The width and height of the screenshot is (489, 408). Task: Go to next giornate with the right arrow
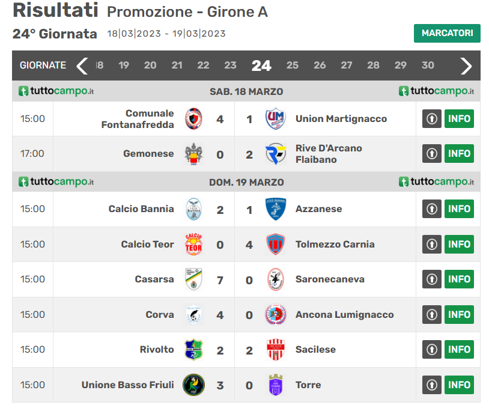466,65
